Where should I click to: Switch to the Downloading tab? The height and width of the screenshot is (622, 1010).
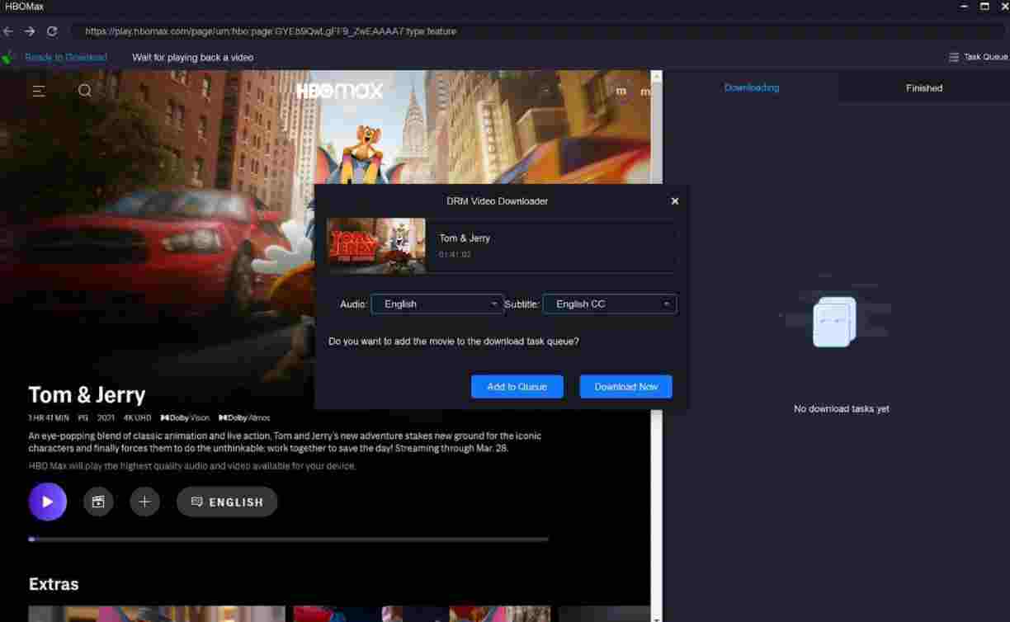(752, 87)
